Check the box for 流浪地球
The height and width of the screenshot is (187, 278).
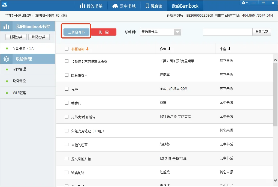point(67,173)
